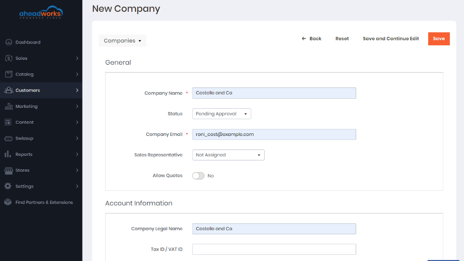Open the Sales Representative dropdown
Screen dimensions: 464x261
[228, 155]
